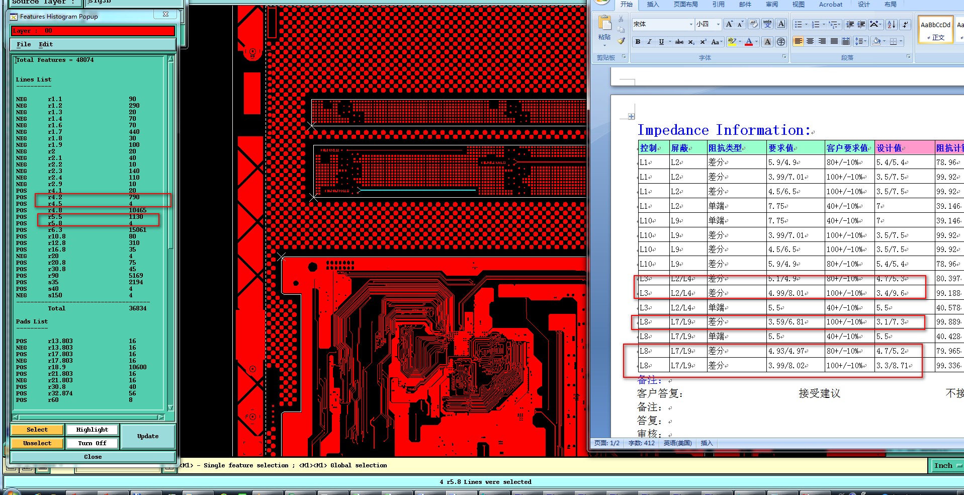
Task: Click the Grow Font icon
Action: (x=729, y=24)
